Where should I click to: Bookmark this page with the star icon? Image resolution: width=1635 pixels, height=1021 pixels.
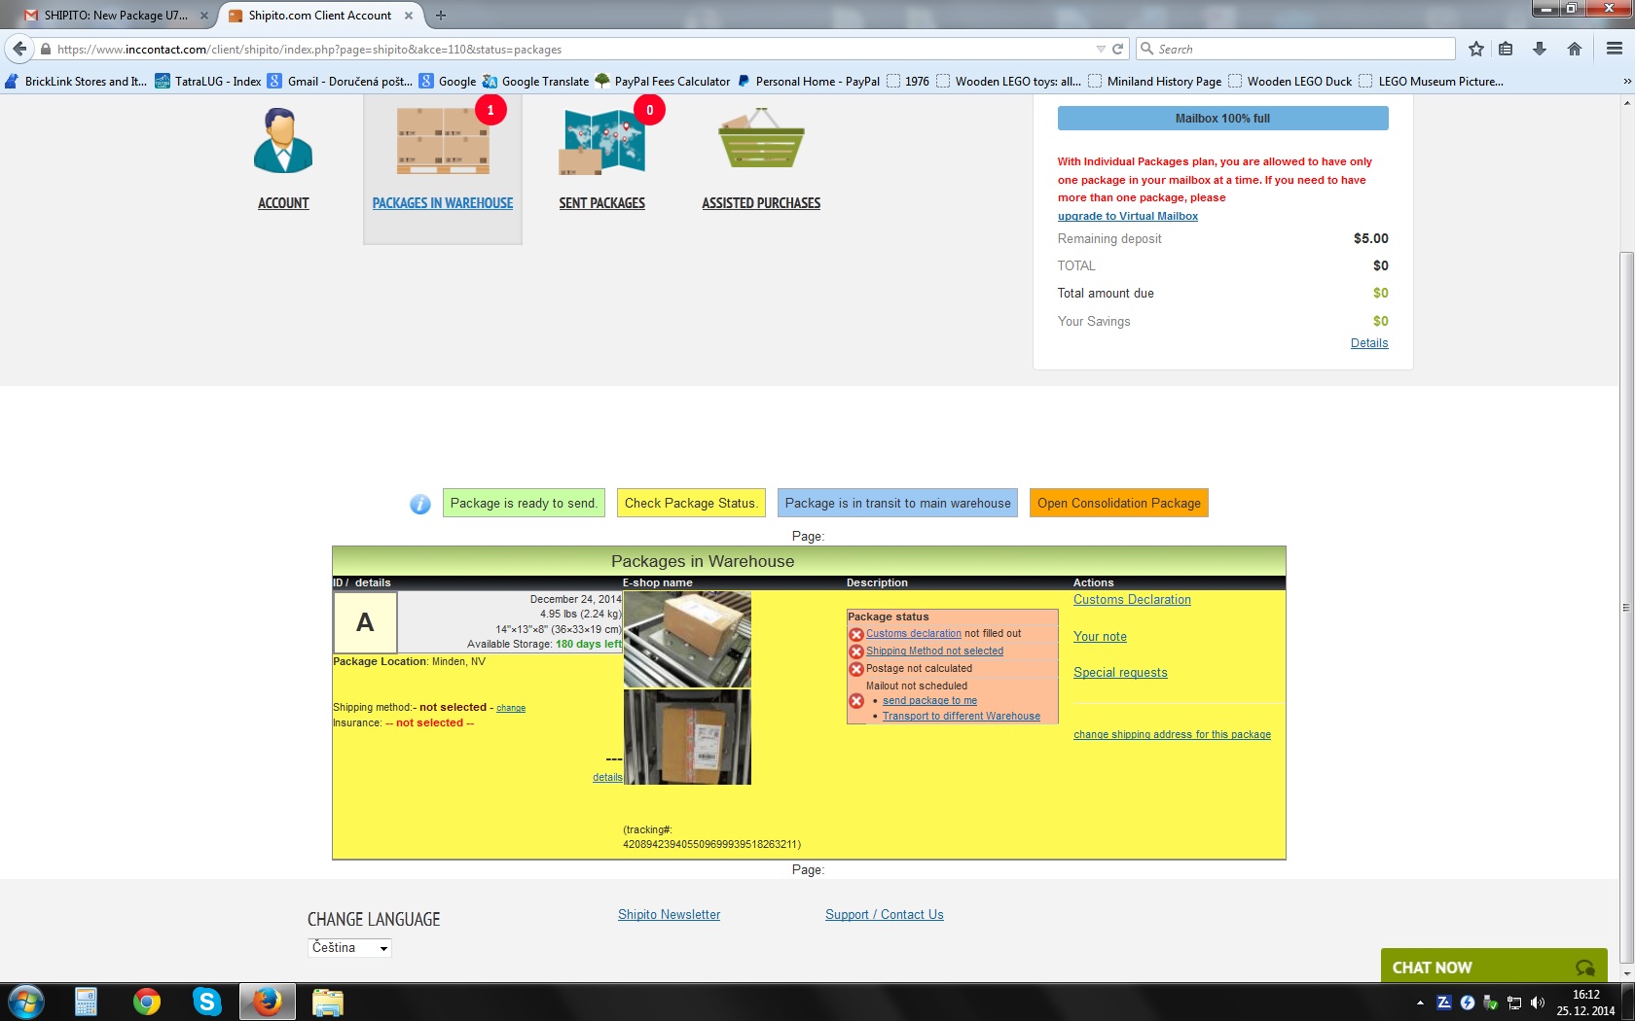tap(1476, 49)
